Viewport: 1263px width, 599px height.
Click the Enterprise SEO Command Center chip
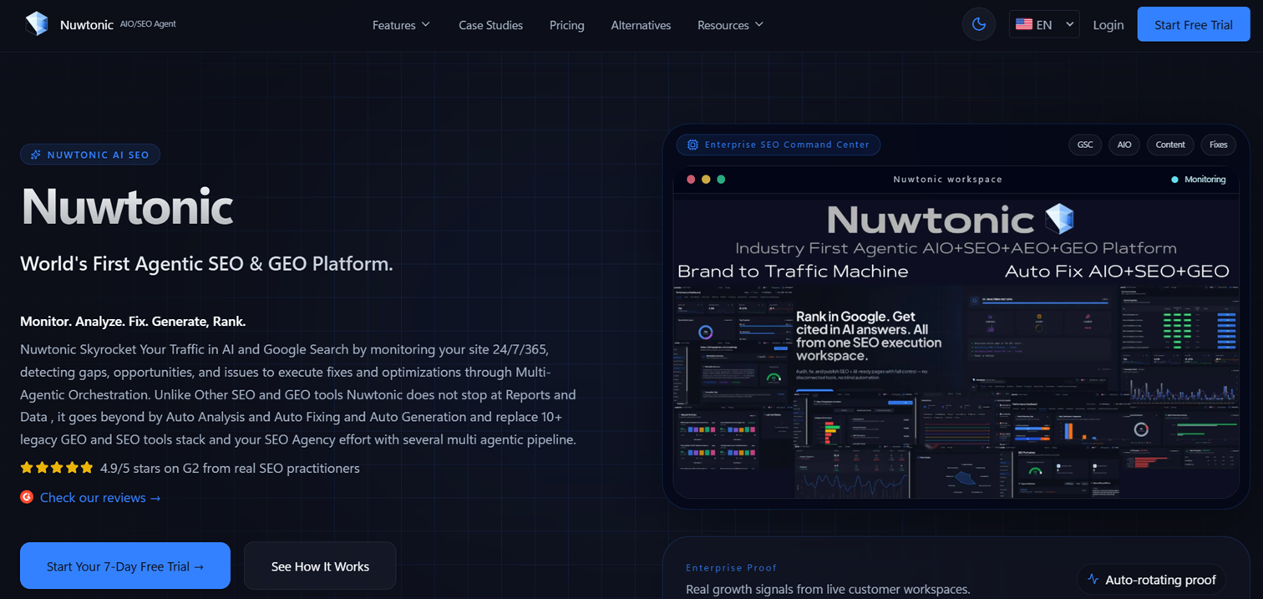778,145
